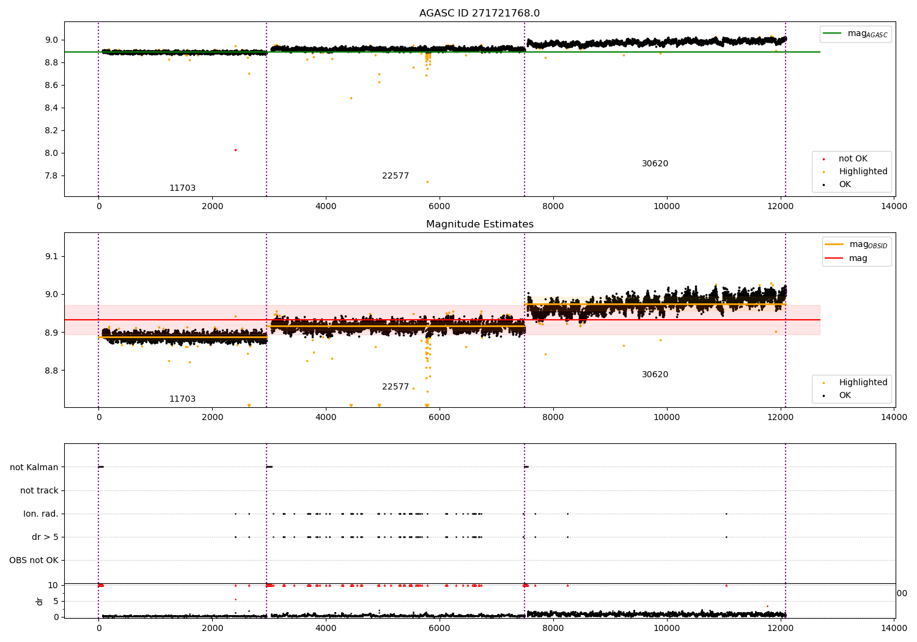Click y-axis tick '8.0' in top plot
Viewport: 917px width, 642px height.
[x=51, y=153]
